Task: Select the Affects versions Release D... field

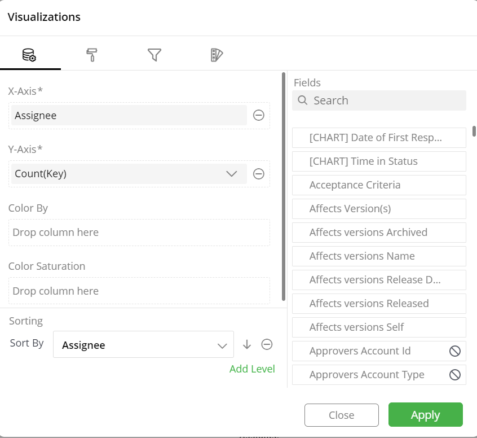Action: click(379, 280)
